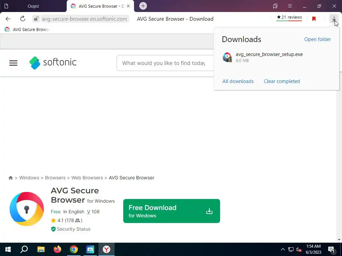Viewport: 342px width, 256px height.
Task: Open the Windows Start menu
Action: (x=8, y=249)
